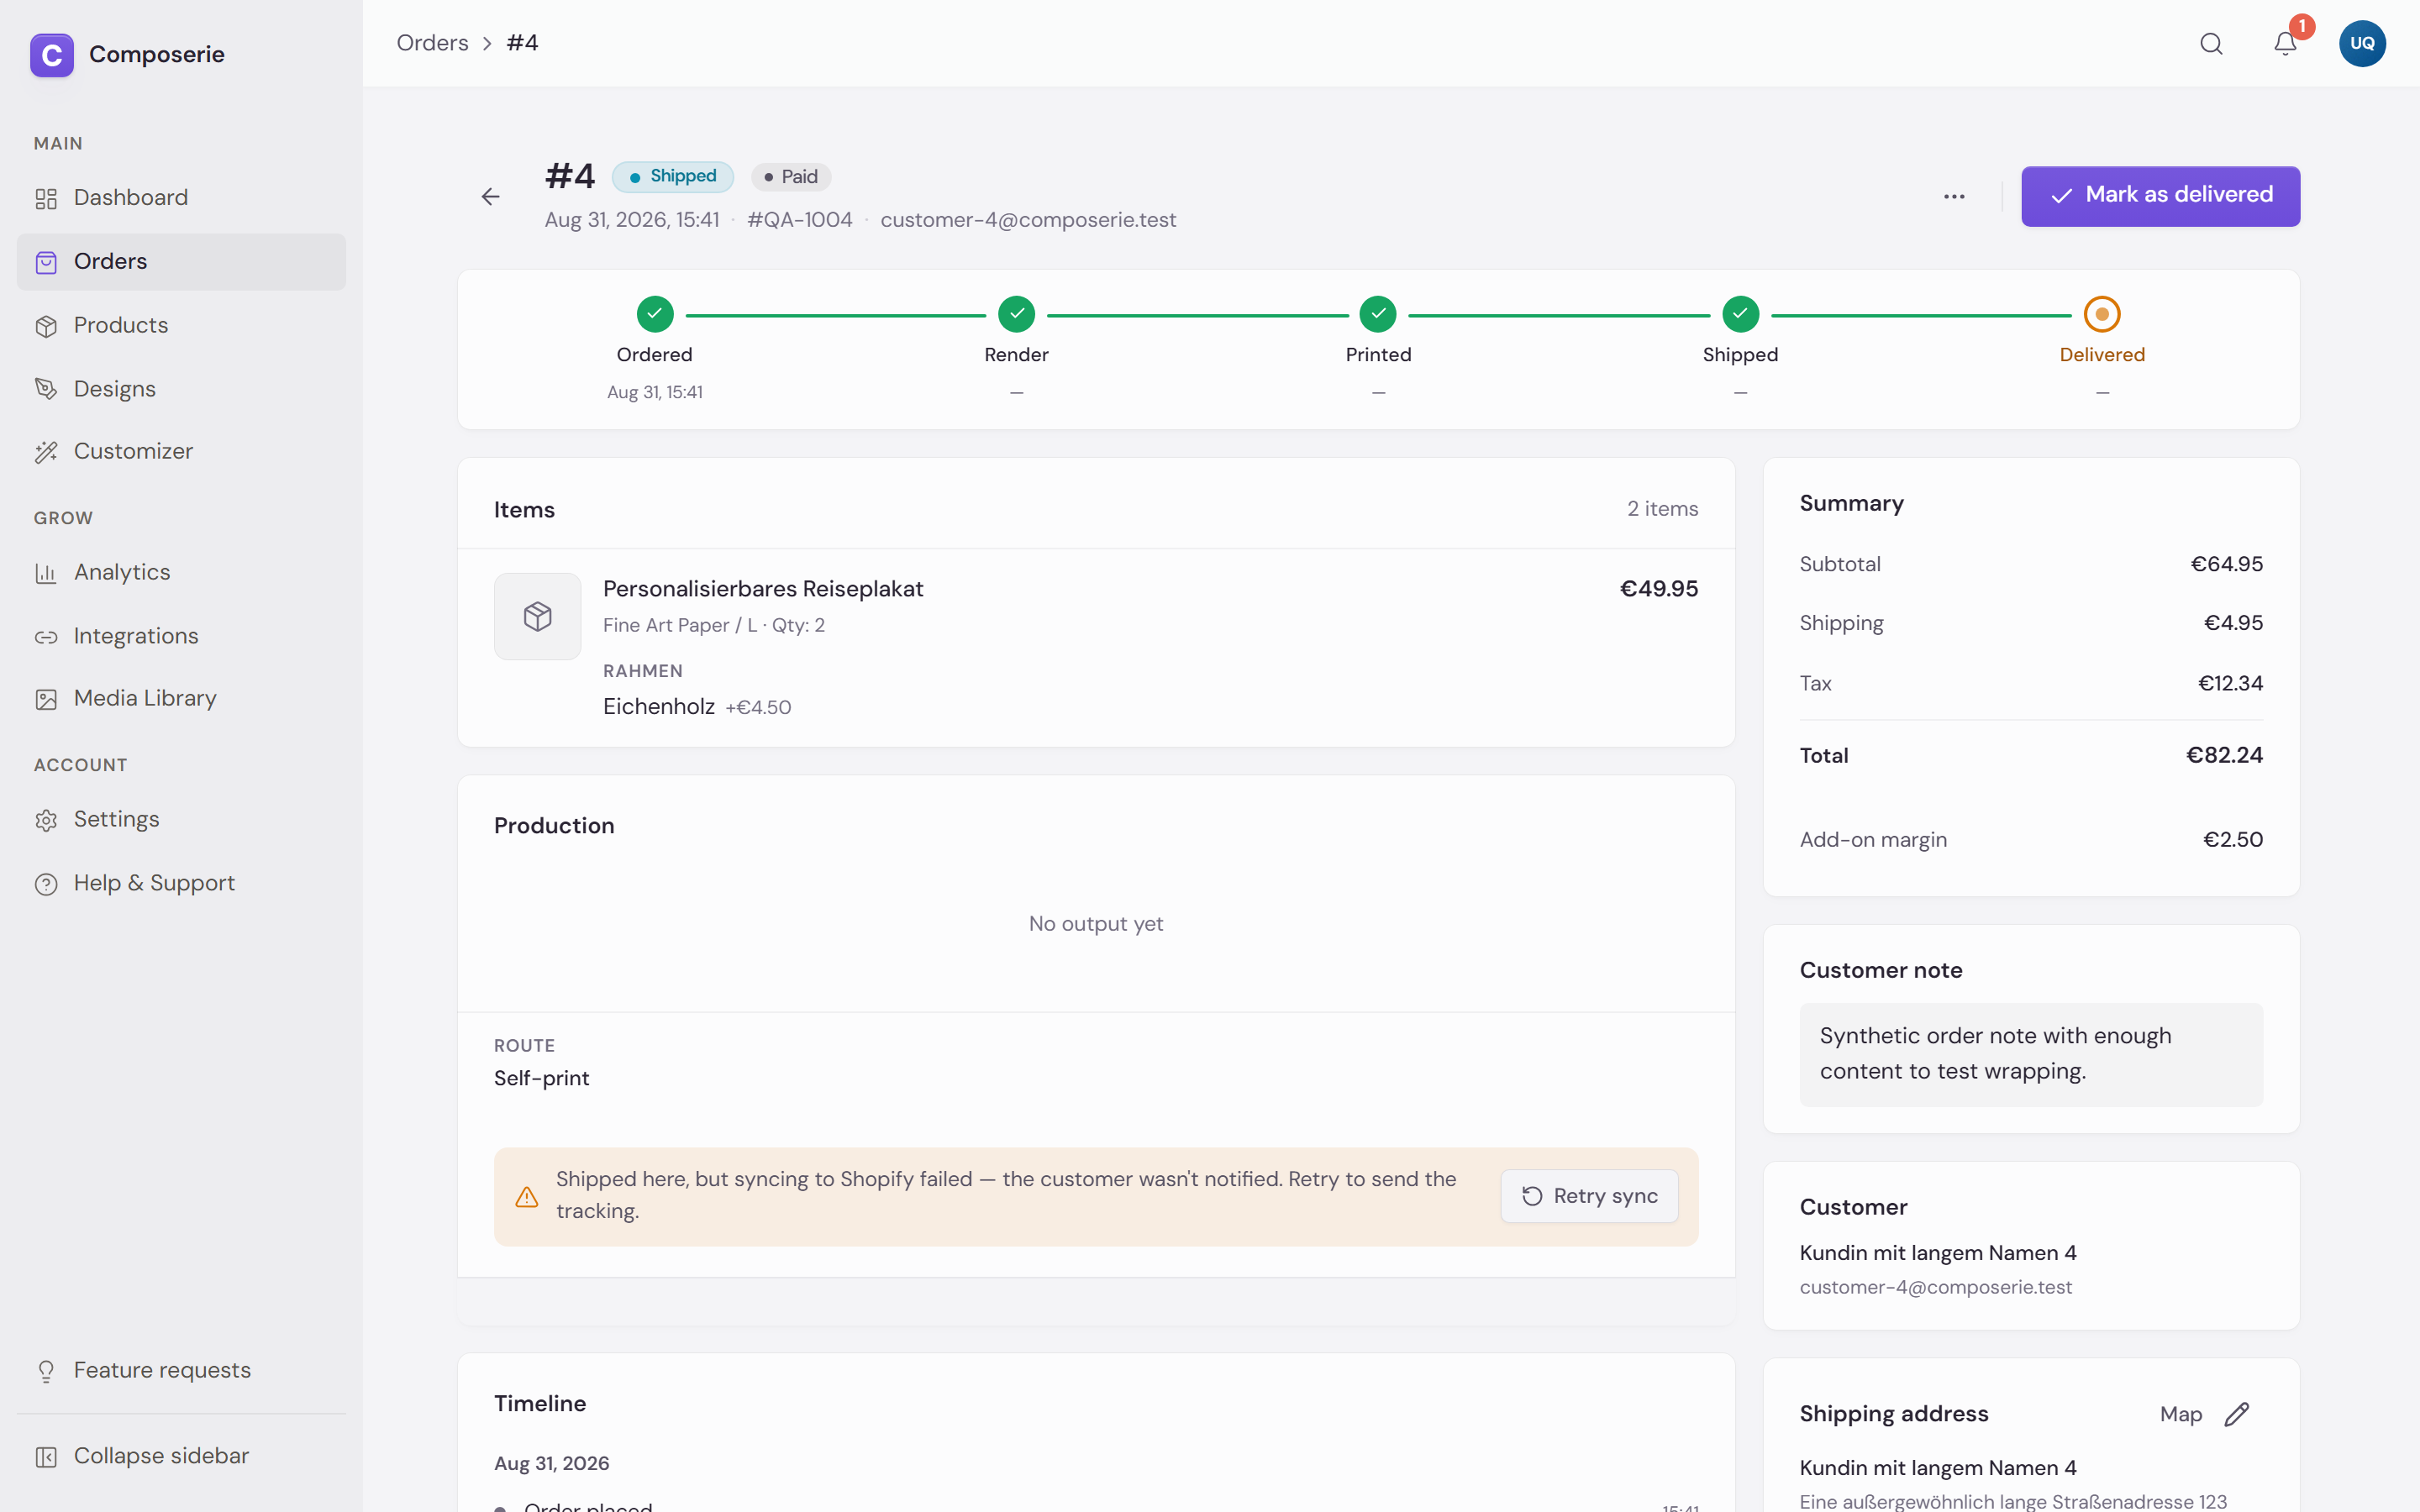
Task: Open Feature requests
Action: [x=181, y=1370]
